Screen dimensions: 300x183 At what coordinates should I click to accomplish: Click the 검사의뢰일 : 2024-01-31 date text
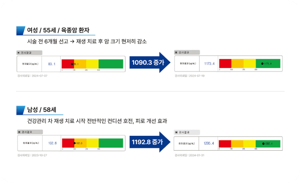coord(189,155)
